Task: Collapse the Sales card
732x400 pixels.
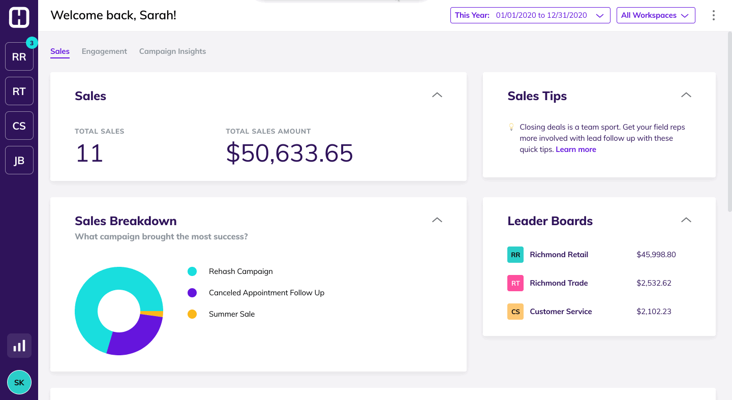Action: 437,95
